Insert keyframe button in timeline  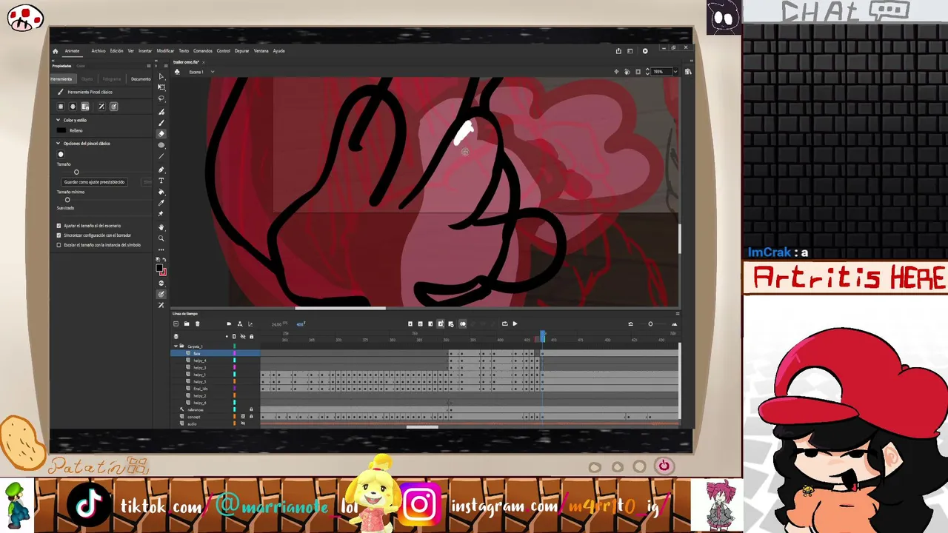pyautogui.click(x=410, y=324)
